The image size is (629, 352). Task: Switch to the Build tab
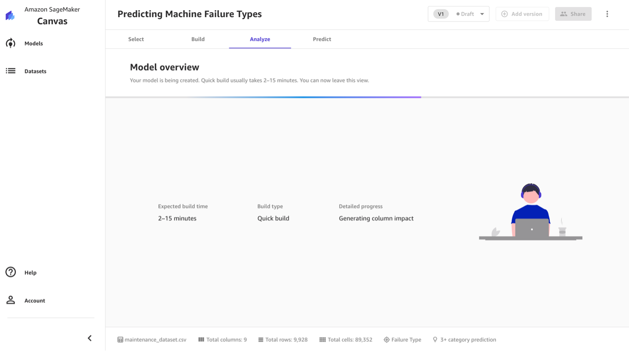click(x=198, y=39)
